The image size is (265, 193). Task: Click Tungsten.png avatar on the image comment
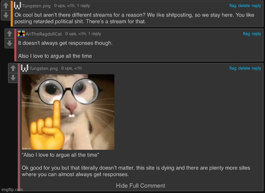(x=24, y=68)
